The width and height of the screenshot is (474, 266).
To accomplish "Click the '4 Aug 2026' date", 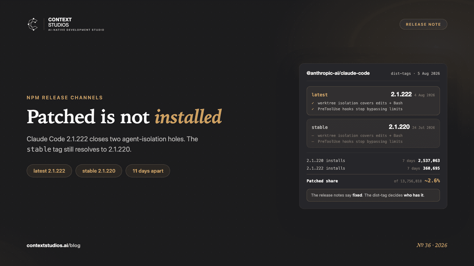I will pyautogui.click(x=425, y=95).
